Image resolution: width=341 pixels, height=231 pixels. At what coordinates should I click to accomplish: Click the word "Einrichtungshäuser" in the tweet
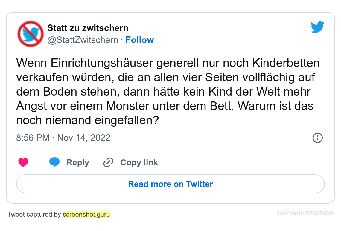tap(102, 63)
